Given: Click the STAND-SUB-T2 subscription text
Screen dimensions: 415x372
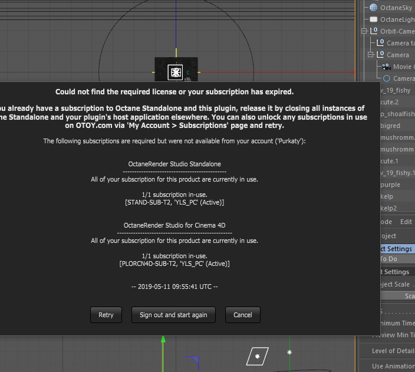Looking at the screenshot, I should coord(174,202).
